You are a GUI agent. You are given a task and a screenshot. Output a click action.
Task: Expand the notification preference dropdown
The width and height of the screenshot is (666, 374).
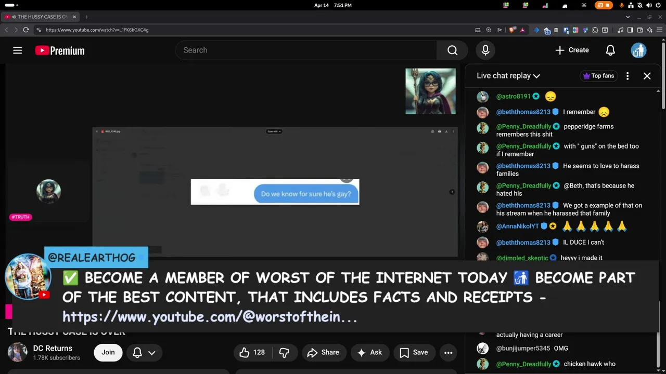144,352
